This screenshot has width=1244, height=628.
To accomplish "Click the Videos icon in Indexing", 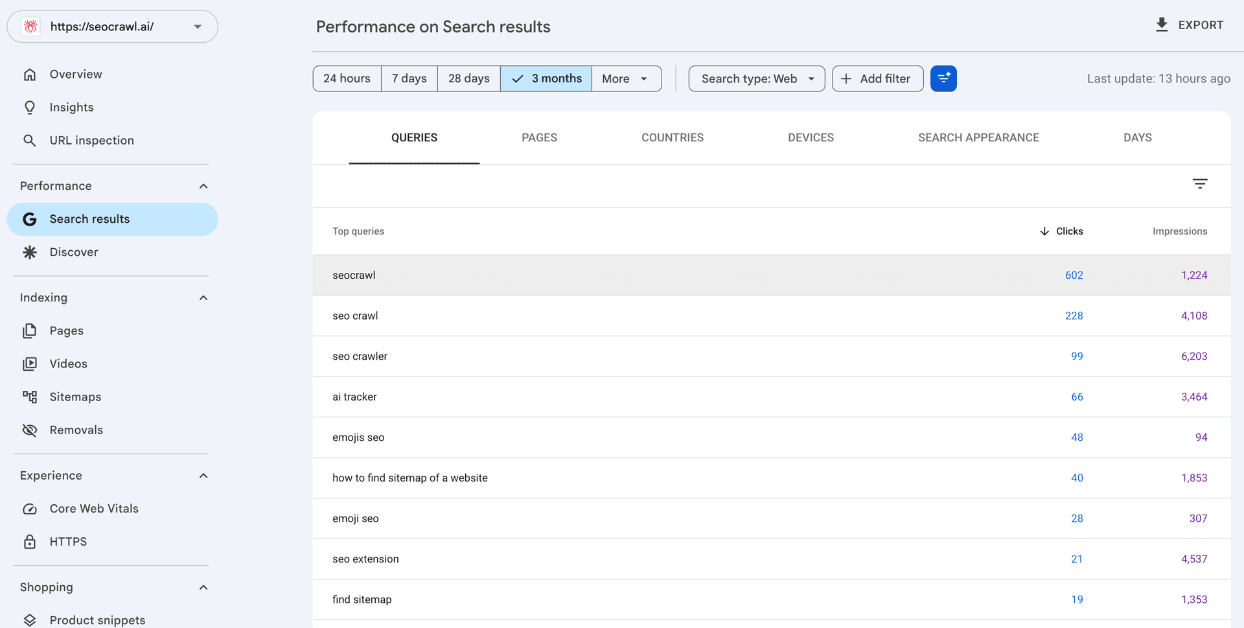I will click(30, 364).
